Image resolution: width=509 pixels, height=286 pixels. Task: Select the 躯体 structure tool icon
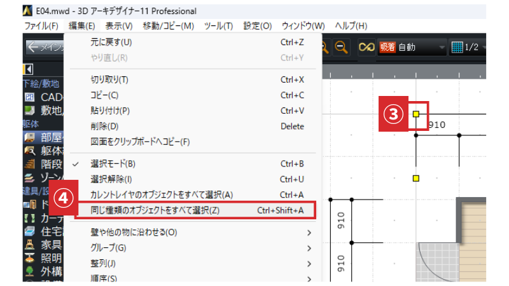coord(29,151)
